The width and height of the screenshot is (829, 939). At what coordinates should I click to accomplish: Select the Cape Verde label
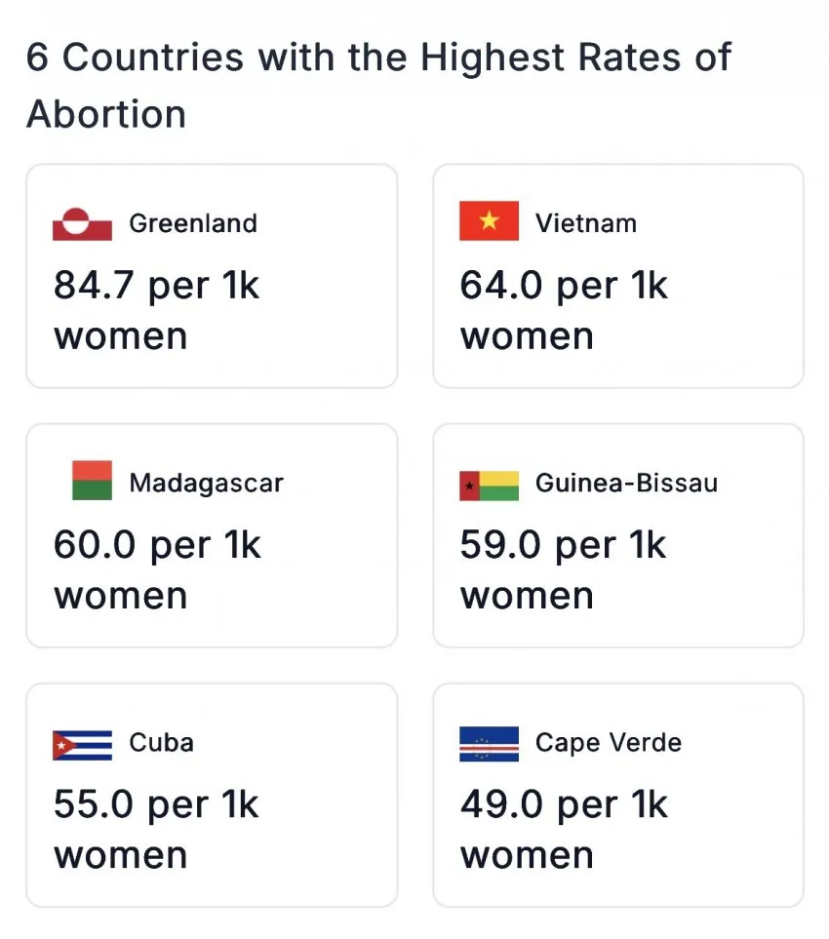609,743
